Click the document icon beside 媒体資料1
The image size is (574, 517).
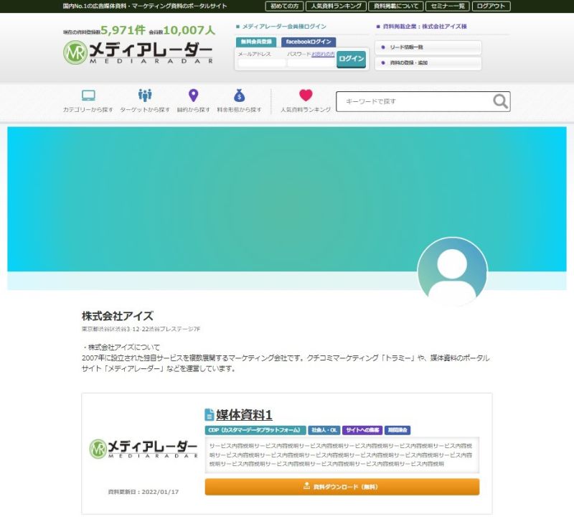pos(209,414)
